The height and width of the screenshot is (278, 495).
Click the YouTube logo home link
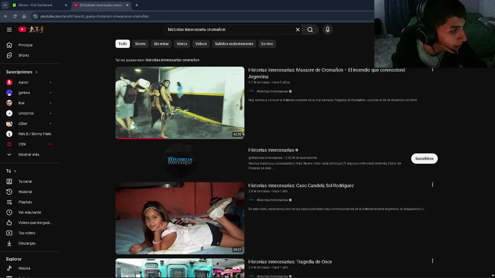tap(31, 29)
